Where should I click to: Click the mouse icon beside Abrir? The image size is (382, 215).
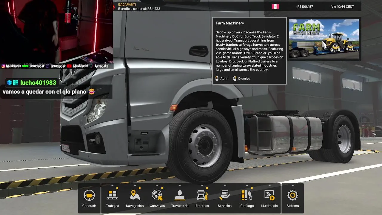217,79
